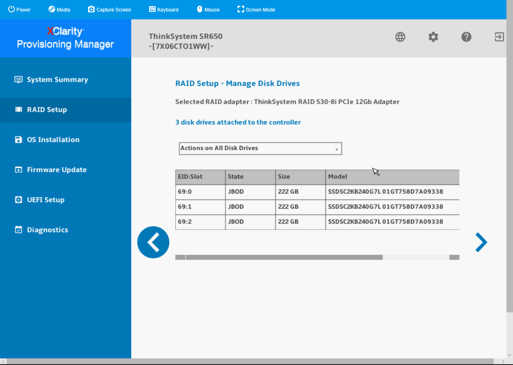Click the Firmware Update upload icon
This screenshot has height=365, width=513.
coord(19,170)
